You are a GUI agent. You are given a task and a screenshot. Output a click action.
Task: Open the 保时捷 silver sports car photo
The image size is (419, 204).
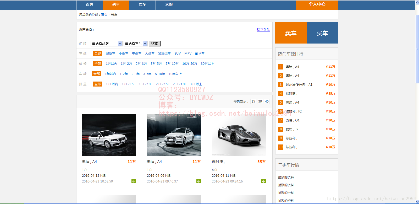[239, 135]
